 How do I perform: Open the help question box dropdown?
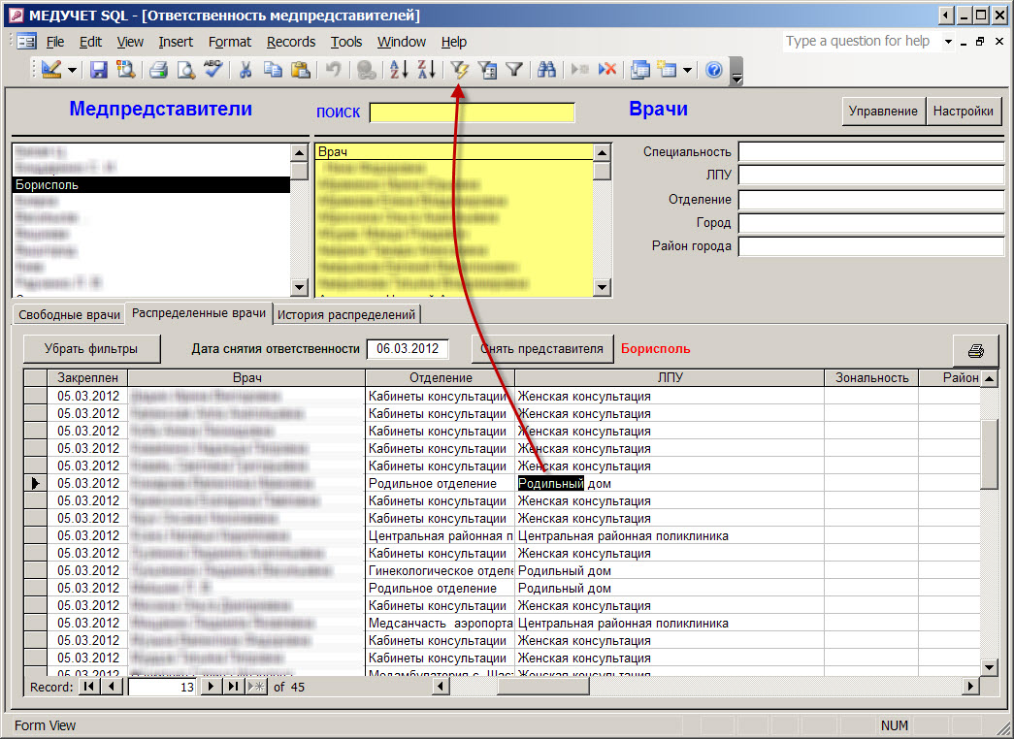(948, 42)
